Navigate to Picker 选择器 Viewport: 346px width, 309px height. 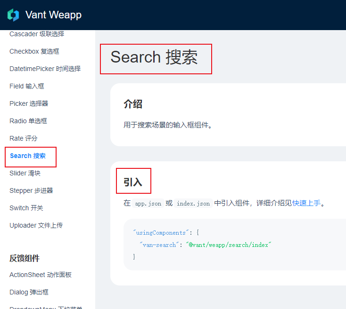pyautogui.click(x=29, y=103)
